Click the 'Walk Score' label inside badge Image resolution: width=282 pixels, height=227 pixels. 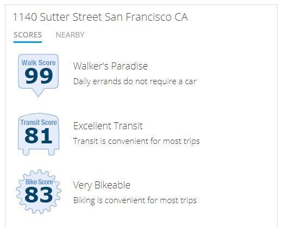[x=39, y=62]
